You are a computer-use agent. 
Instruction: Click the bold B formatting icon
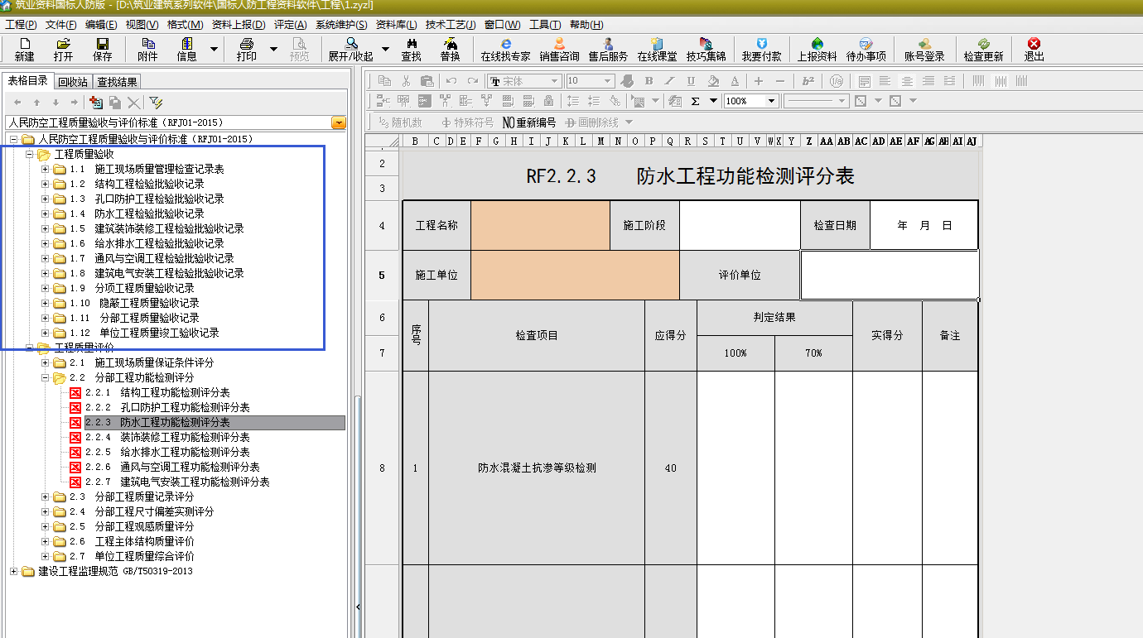click(x=649, y=81)
